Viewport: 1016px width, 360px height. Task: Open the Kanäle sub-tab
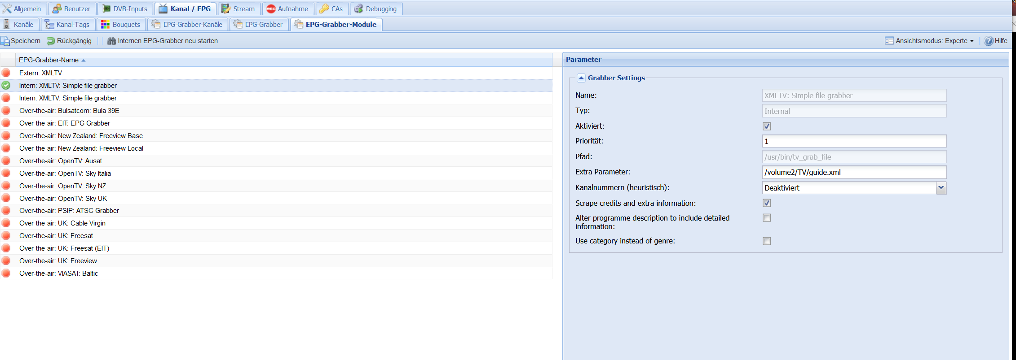tap(19, 24)
